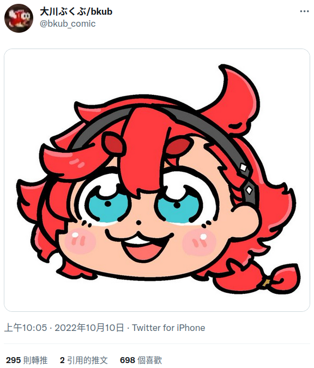View the 295 則轉推 retweets list
This screenshot has height=368, width=314.
(x=27, y=360)
